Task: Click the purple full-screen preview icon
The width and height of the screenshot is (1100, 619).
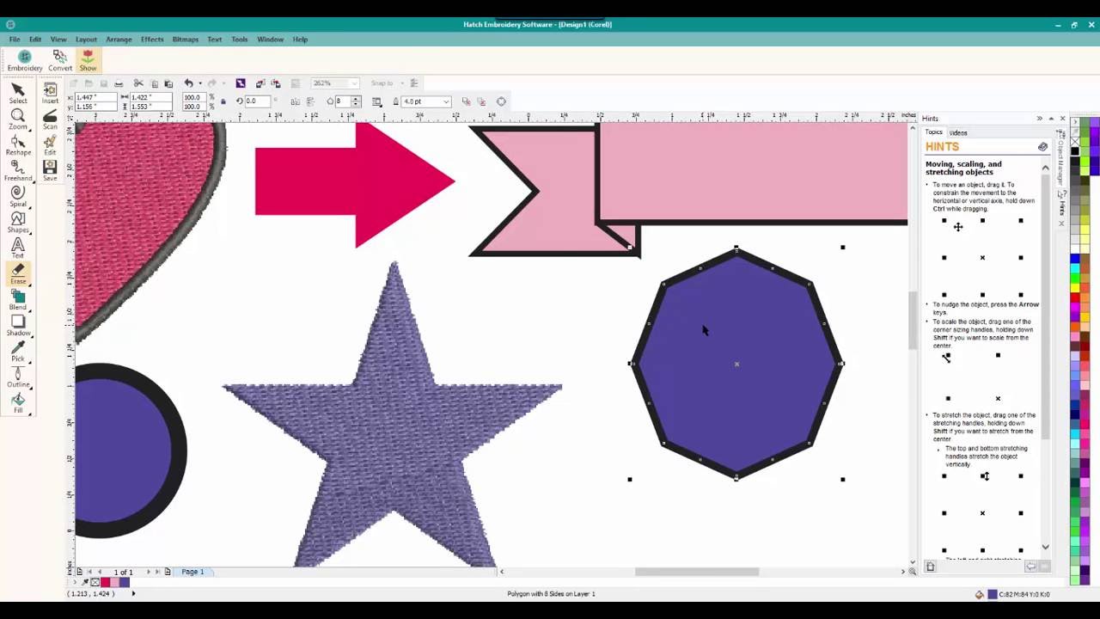Action: click(x=241, y=83)
